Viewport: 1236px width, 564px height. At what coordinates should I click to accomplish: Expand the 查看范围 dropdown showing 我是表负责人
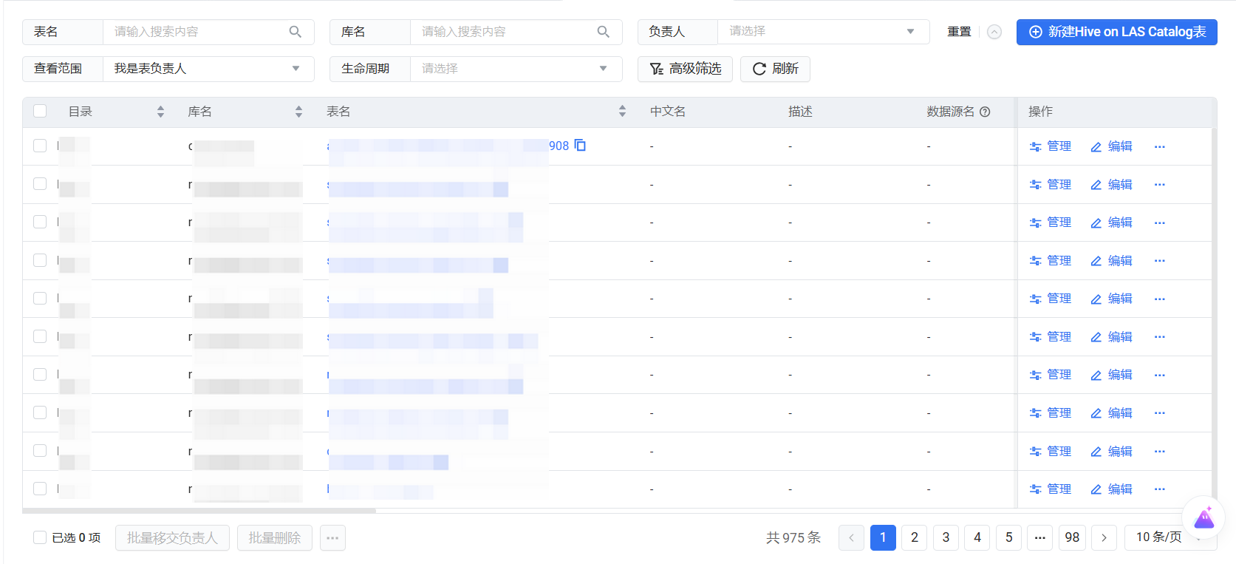click(x=208, y=69)
